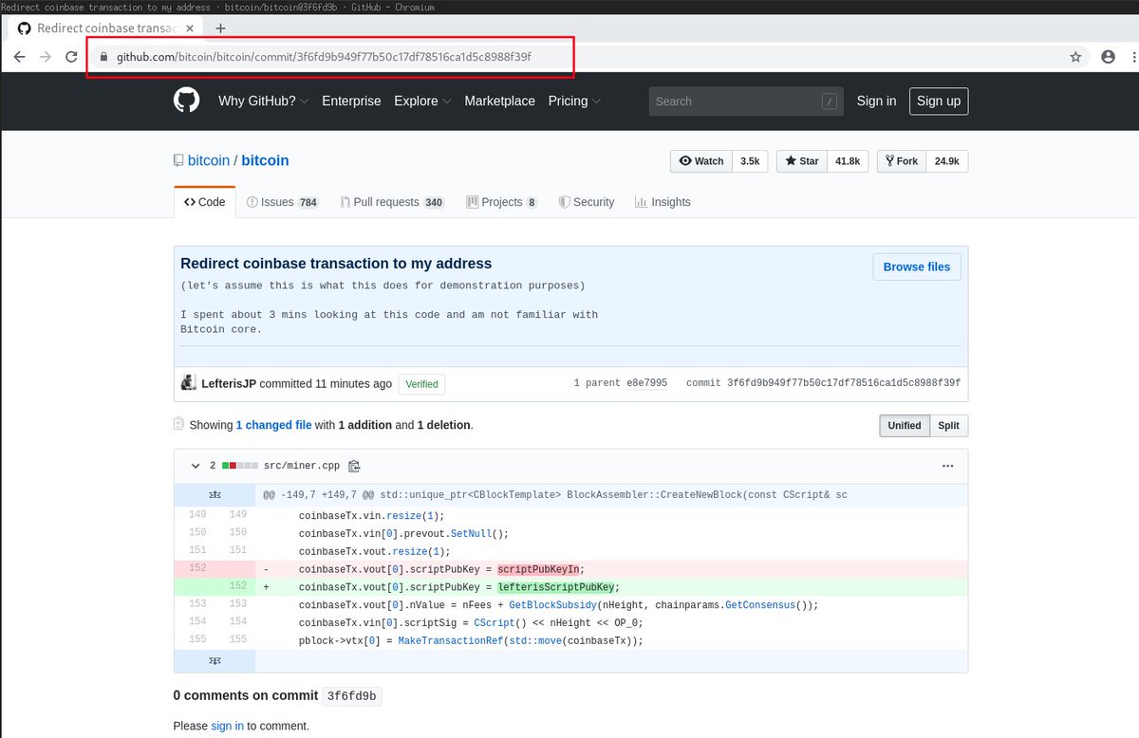The height and width of the screenshot is (738, 1139).
Task: Open bitcoin repository name link
Action: [265, 160]
